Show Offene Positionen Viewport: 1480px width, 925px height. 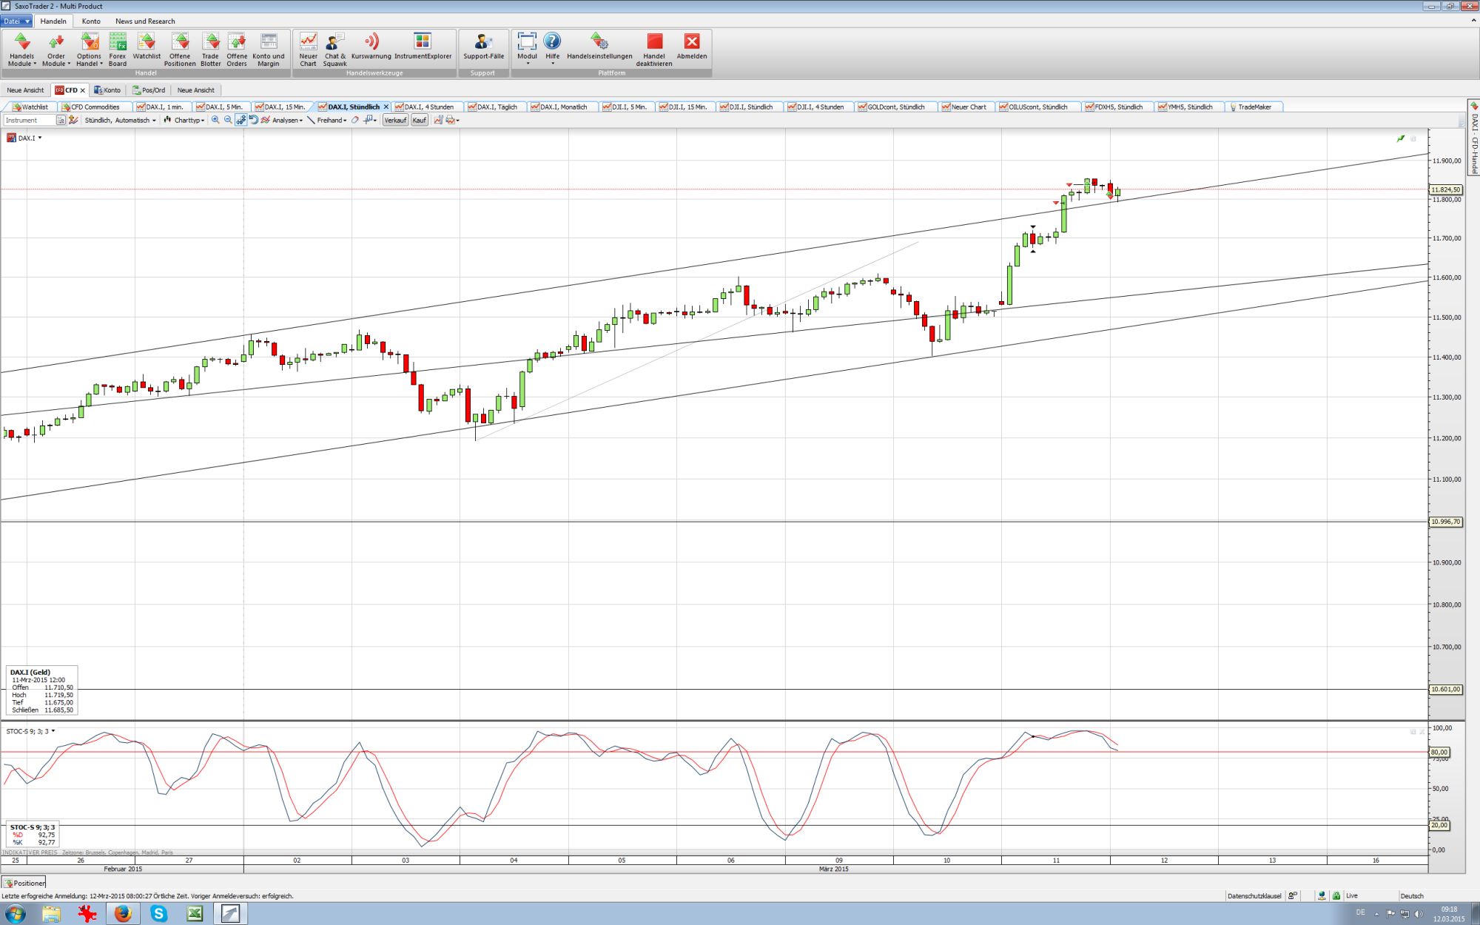[179, 49]
